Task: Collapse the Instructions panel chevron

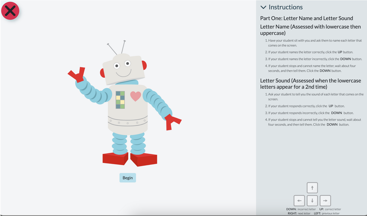Action: pos(263,7)
